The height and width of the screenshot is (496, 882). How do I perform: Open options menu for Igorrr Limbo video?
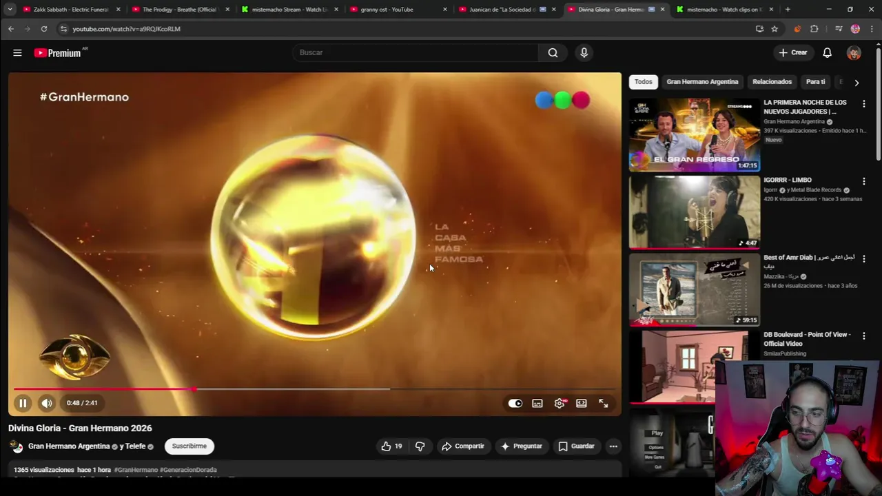pyautogui.click(x=863, y=181)
